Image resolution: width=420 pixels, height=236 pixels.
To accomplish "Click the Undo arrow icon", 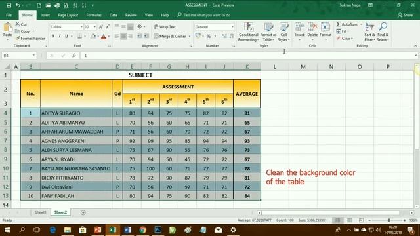I will coord(18,5).
